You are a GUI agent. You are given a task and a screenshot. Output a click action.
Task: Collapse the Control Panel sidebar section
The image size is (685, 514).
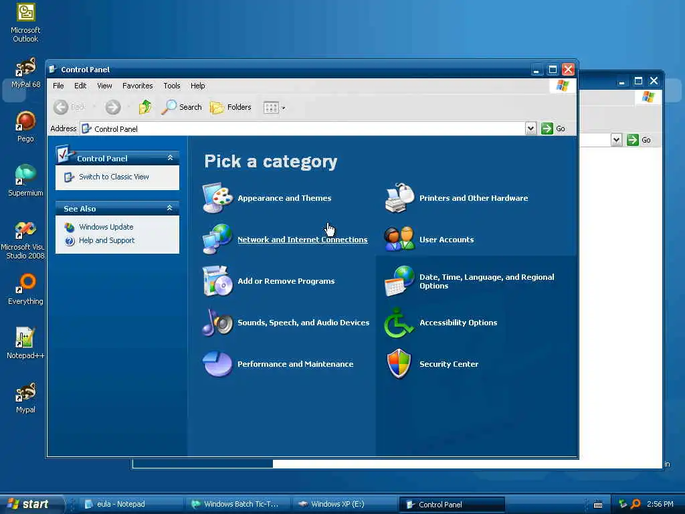point(170,158)
